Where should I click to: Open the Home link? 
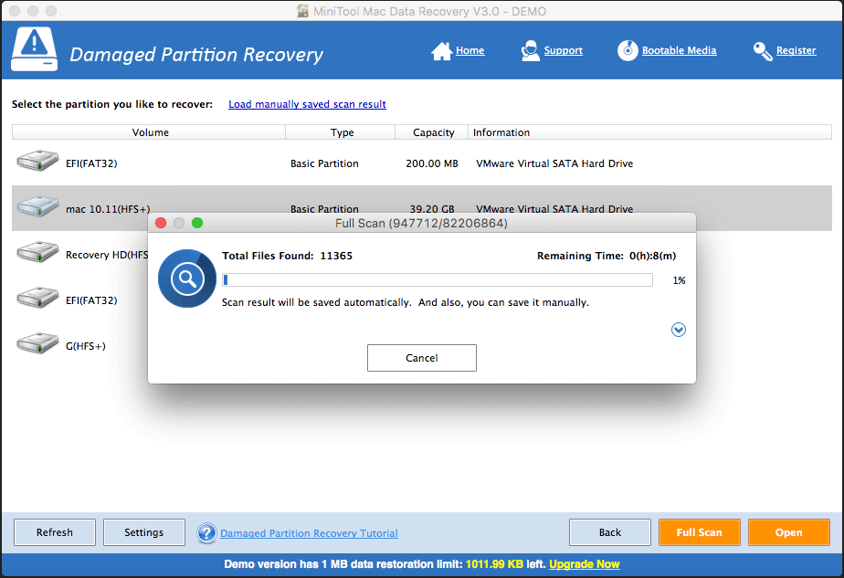click(x=469, y=50)
